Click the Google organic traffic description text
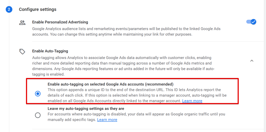Viewport: 266px width, 132px height. (x=136, y=117)
